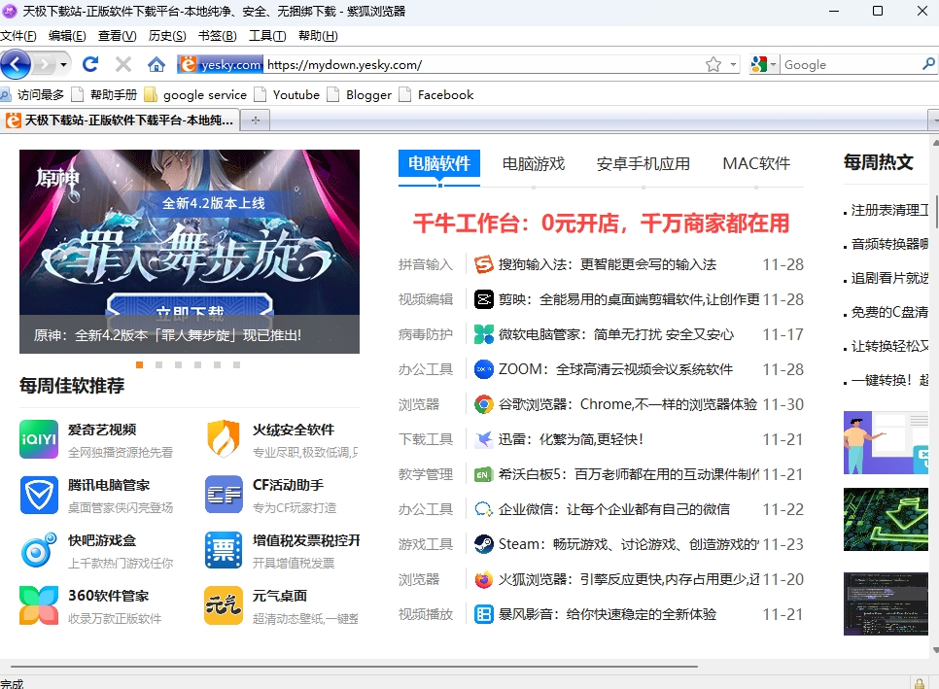
Task: Open the 书签(B) menu
Action: click(217, 36)
